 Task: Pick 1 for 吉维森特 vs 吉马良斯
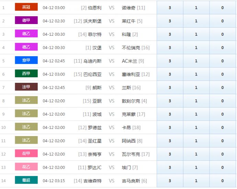(196, 180)
